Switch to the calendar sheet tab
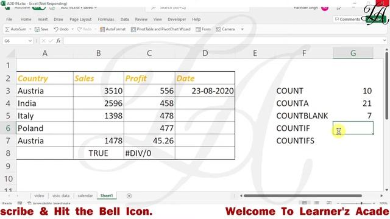 85,196
